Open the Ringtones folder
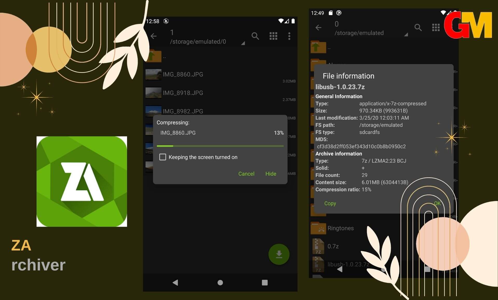The image size is (498, 300). (340, 228)
